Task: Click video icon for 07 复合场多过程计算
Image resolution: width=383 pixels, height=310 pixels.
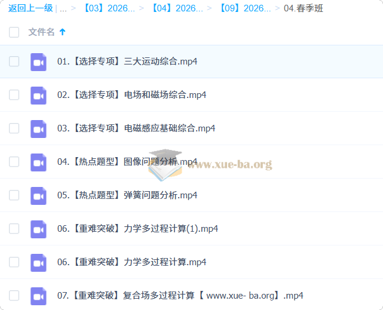Action: click(x=38, y=296)
